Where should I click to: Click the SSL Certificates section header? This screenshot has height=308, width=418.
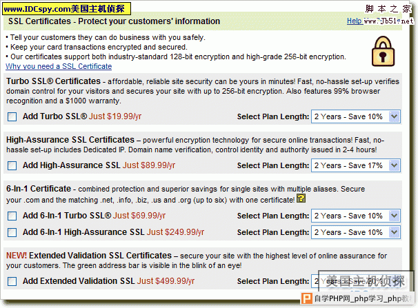(x=114, y=22)
